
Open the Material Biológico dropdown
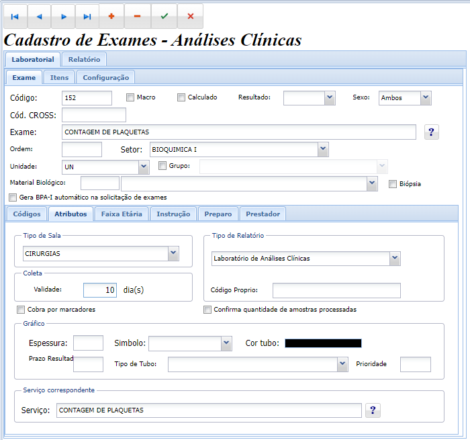[x=372, y=183]
